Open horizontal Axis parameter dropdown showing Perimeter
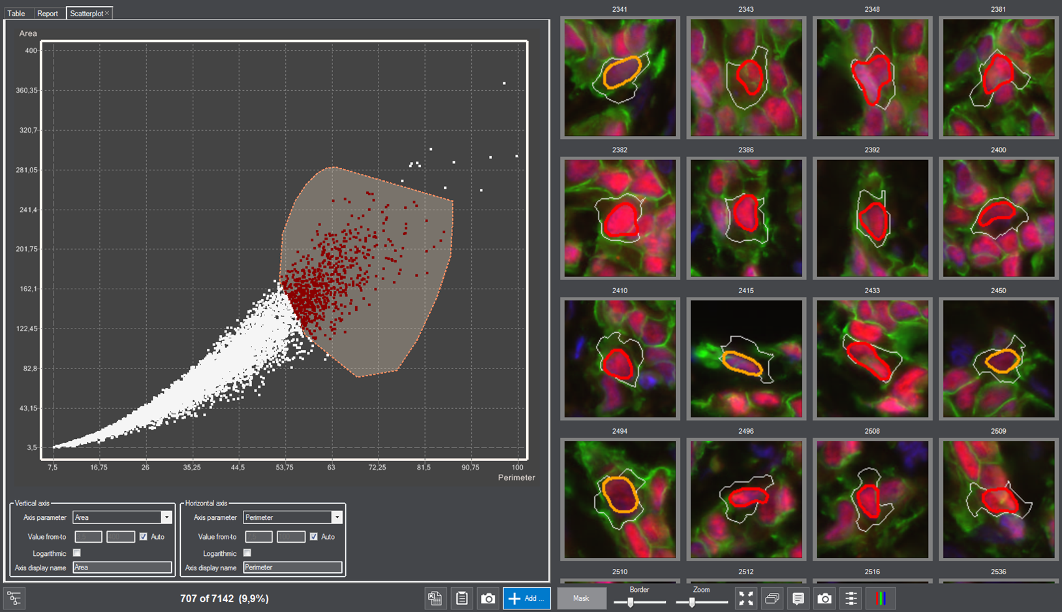 click(336, 517)
